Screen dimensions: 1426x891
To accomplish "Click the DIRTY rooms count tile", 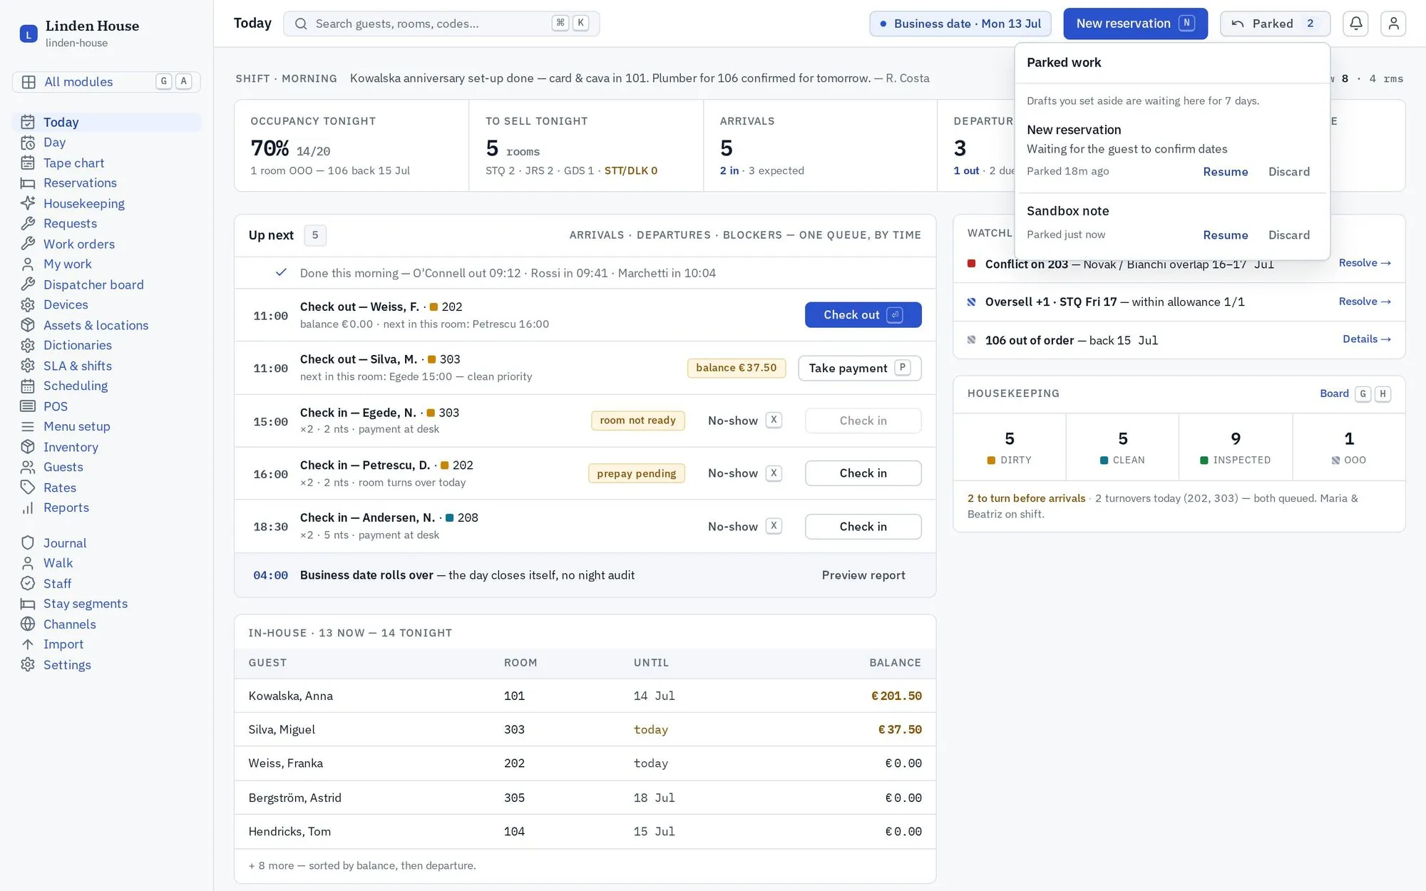I will (x=1010, y=447).
